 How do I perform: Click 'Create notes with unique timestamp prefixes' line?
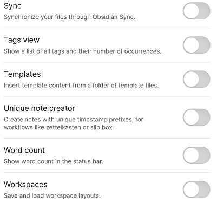click(74, 120)
